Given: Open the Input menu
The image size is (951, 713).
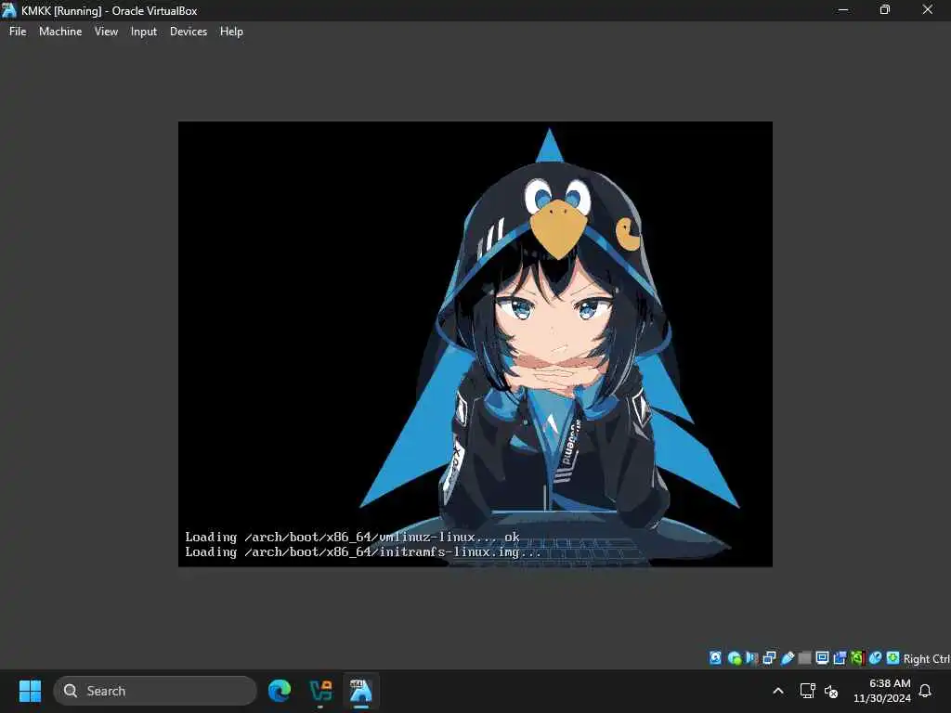Looking at the screenshot, I should (x=144, y=32).
